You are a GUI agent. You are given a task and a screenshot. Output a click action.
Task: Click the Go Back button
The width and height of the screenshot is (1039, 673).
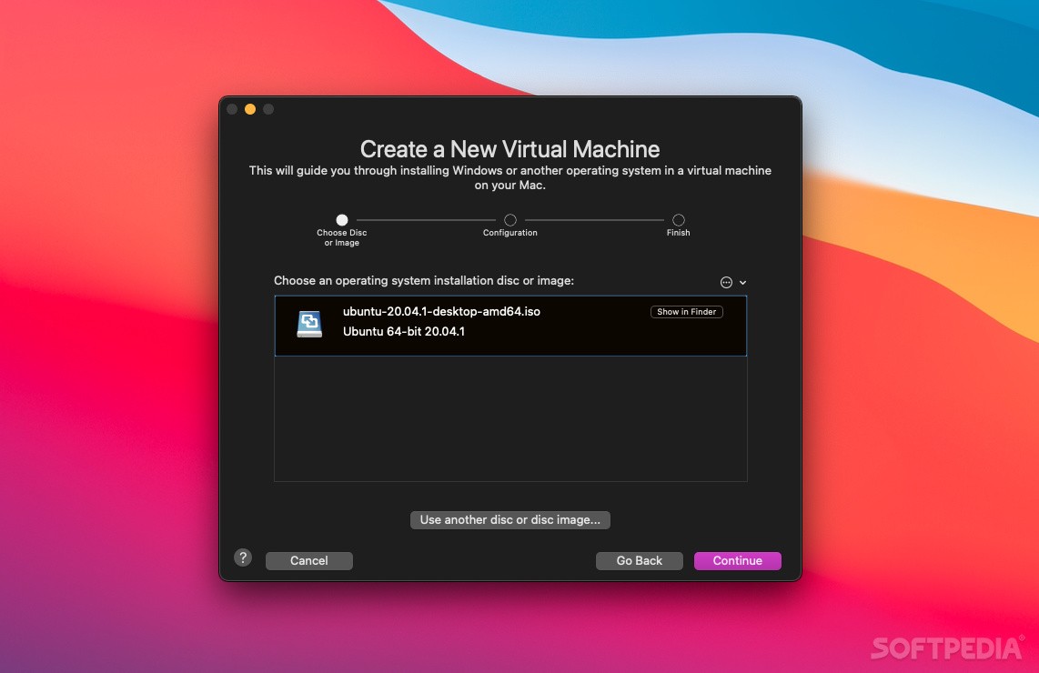(639, 560)
